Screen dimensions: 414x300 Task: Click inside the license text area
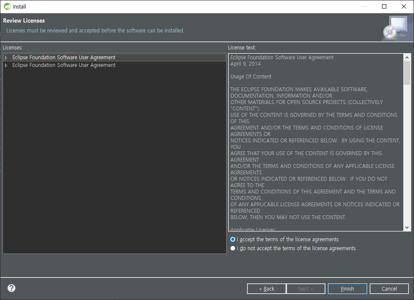coord(316,142)
